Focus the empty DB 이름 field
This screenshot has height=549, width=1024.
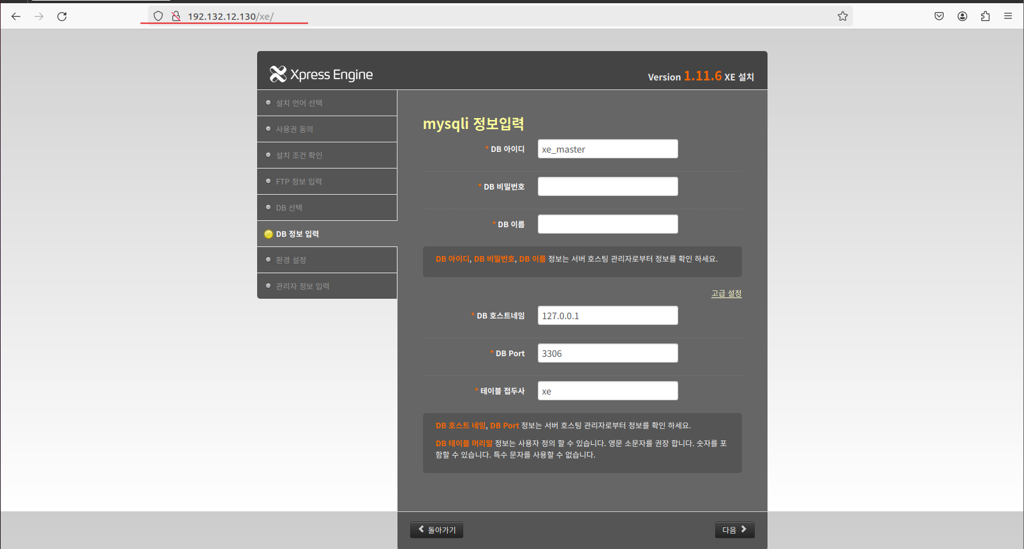pos(607,224)
